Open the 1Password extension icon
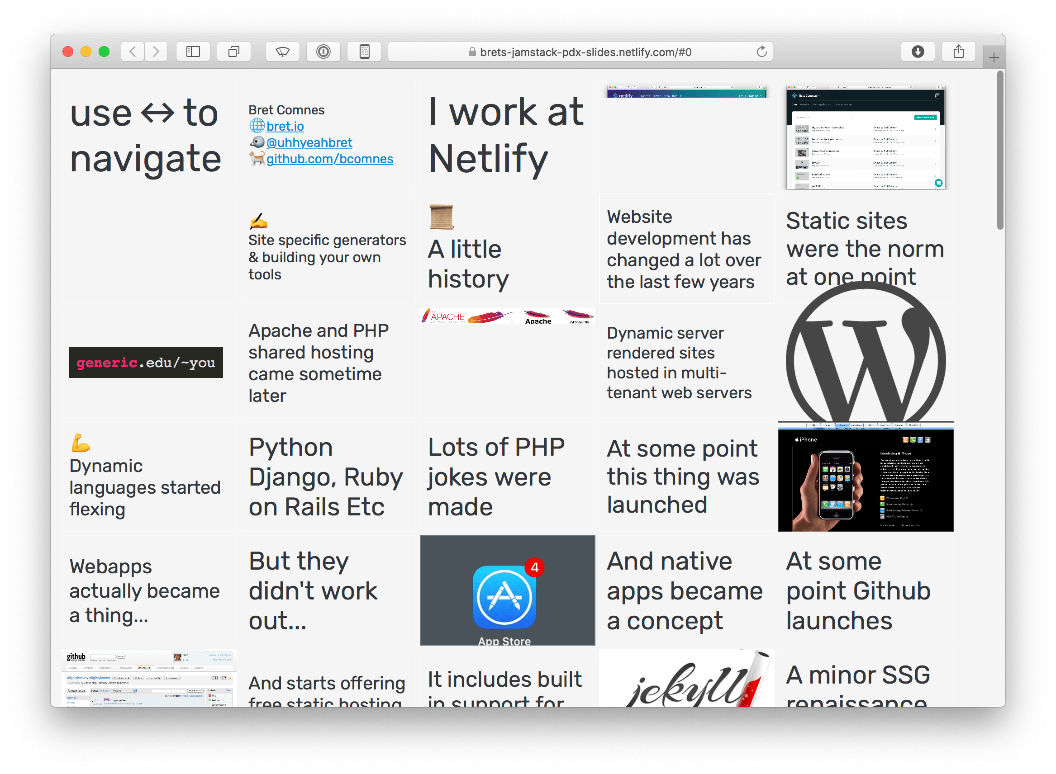The width and height of the screenshot is (1056, 774). 323,52
